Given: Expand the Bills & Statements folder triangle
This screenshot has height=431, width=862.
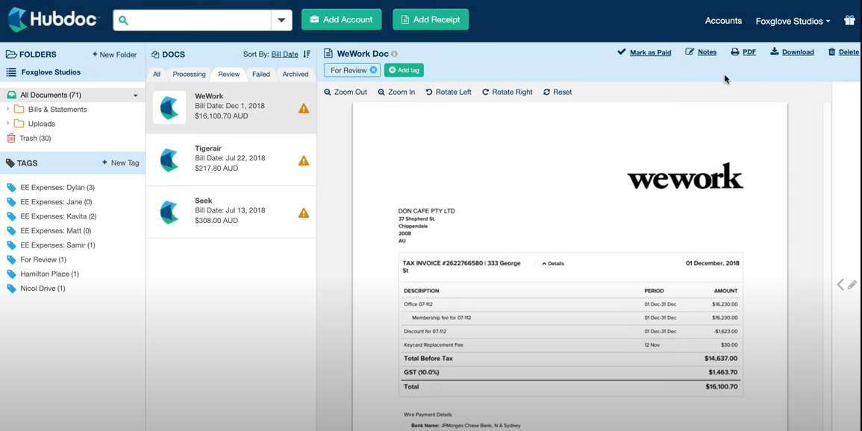Looking at the screenshot, I should [8, 109].
